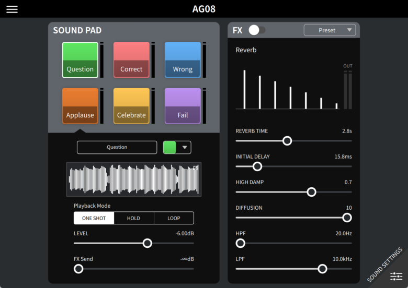Click the audio waveform display

pos(131,179)
